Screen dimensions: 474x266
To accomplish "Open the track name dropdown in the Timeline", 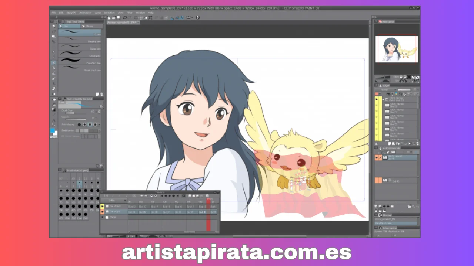I will (x=125, y=201).
